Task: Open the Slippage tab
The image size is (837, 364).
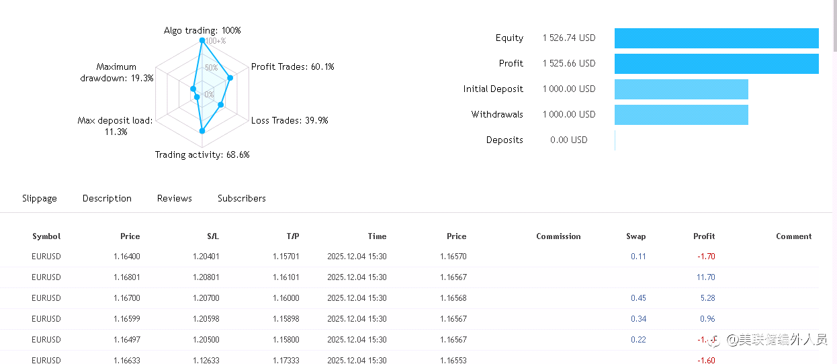Action: click(x=39, y=198)
